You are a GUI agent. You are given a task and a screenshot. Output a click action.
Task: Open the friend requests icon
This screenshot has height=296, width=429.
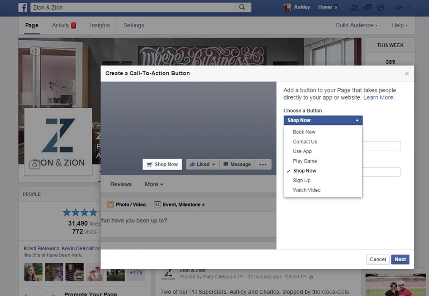point(355,7)
